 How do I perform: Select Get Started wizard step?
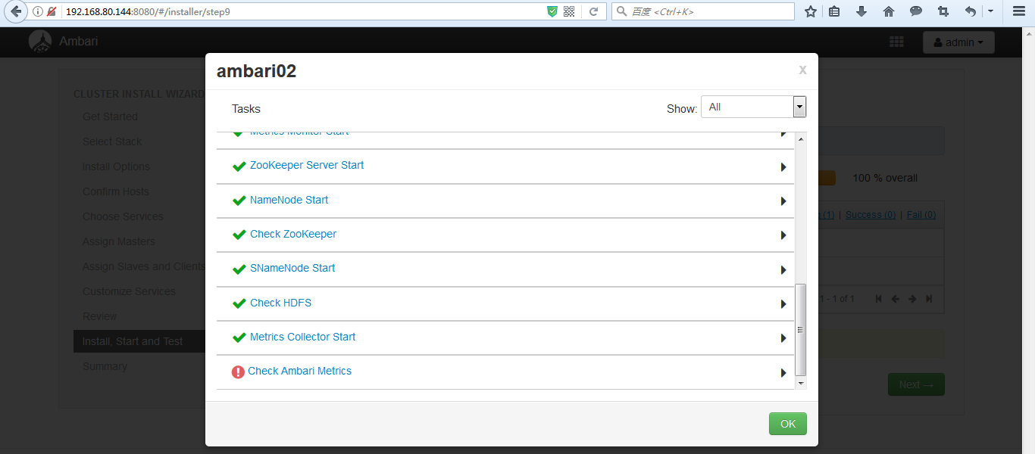point(110,117)
